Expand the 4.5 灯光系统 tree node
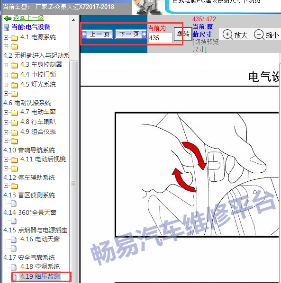Viewport: 281px width, 283px height. pyautogui.click(x=6, y=85)
